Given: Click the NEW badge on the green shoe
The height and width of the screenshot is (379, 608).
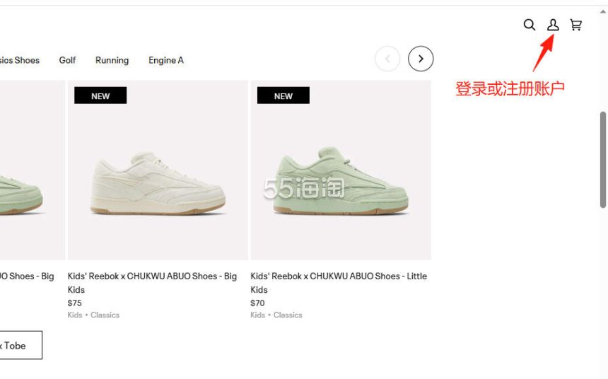Looking at the screenshot, I should pos(283,95).
